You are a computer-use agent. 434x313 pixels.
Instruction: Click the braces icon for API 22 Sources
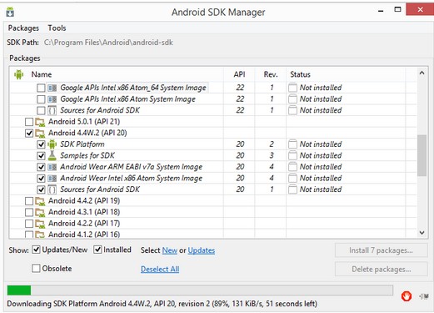point(52,110)
